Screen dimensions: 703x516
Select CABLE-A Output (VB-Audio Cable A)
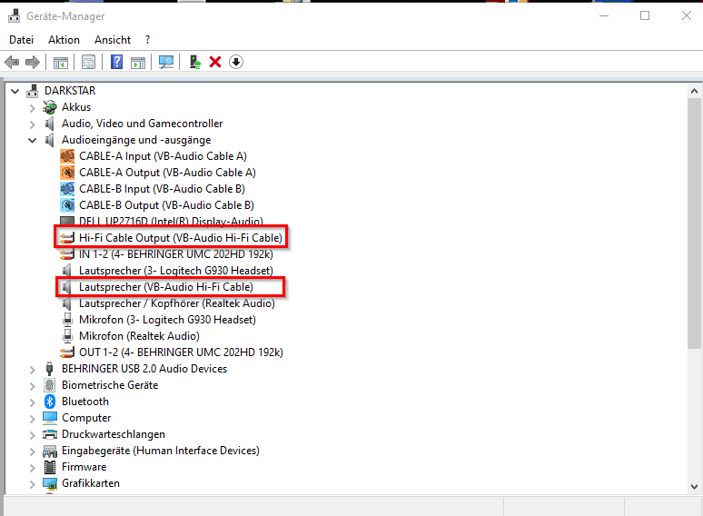pyautogui.click(x=167, y=173)
